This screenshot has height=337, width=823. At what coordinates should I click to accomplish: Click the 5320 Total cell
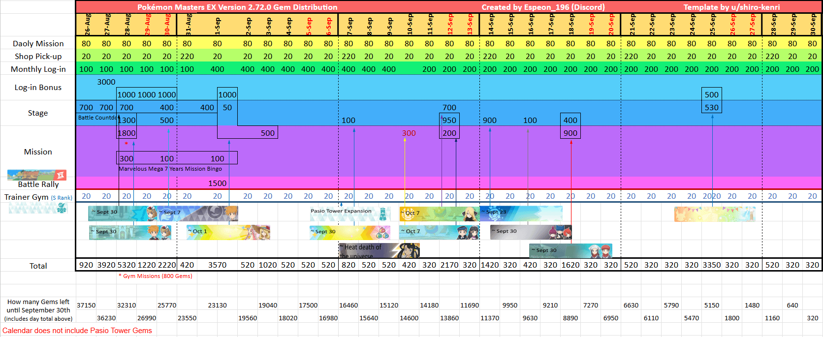(127, 265)
